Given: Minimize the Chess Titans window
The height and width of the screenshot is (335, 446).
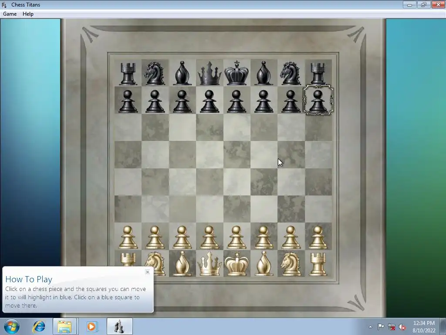Looking at the screenshot, I should coord(409,4).
